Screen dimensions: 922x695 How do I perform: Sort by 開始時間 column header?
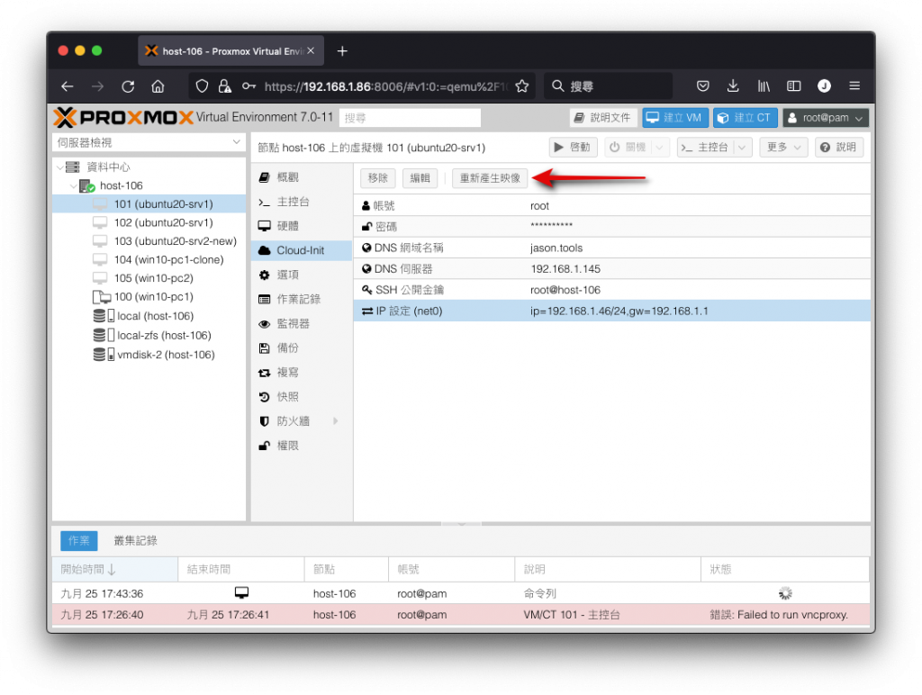coord(115,569)
